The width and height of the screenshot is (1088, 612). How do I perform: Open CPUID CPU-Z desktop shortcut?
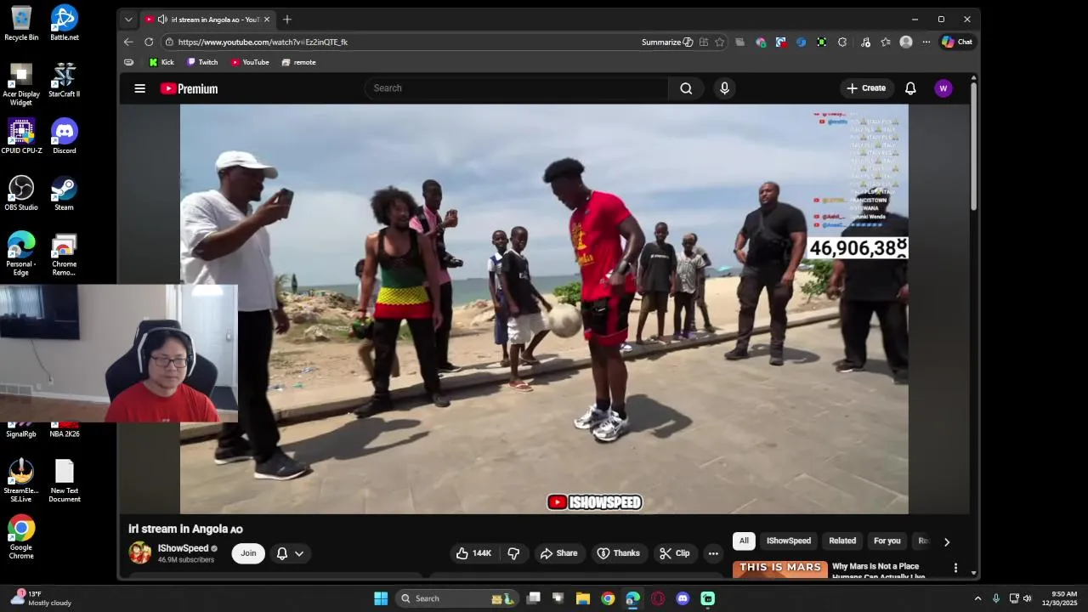click(21, 137)
